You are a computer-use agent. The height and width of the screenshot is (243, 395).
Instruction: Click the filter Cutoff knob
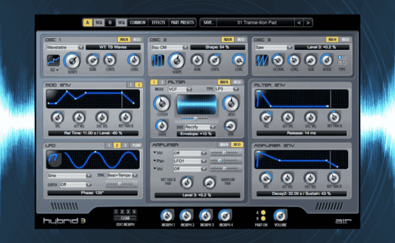162,104
